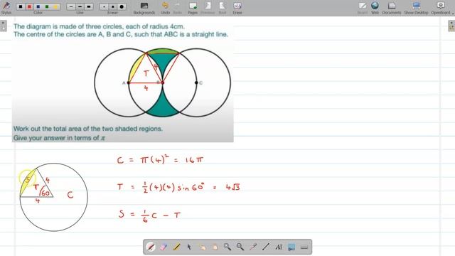Select the Write text tool

pyautogui.click(x=279, y=247)
